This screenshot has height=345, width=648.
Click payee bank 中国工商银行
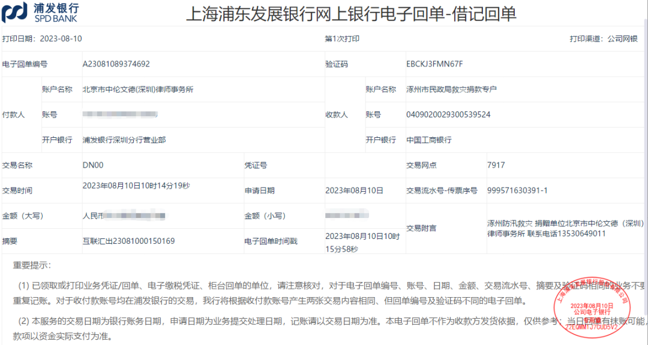coord(429,140)
